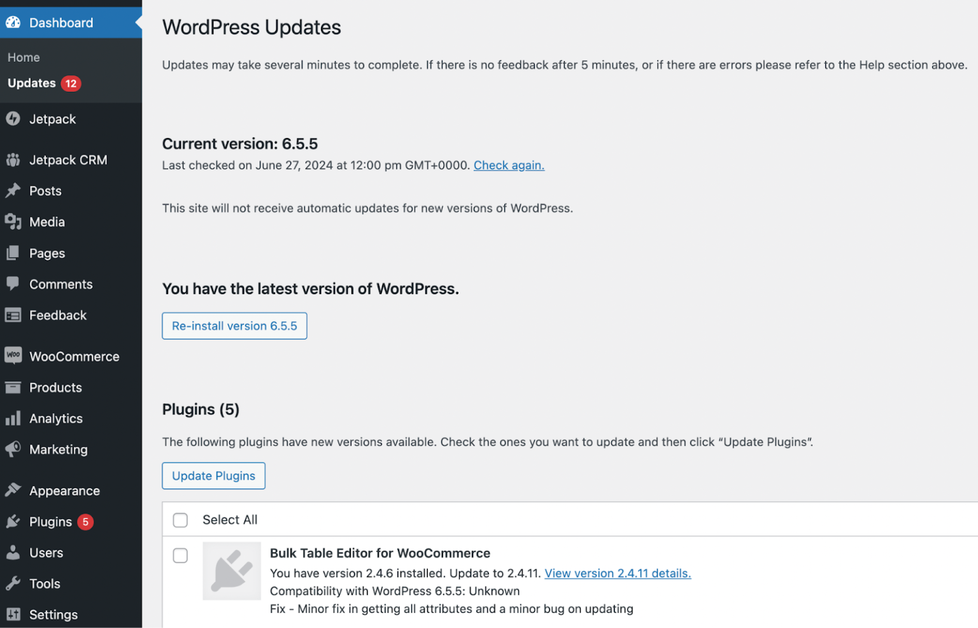Click the Marketing megaphone icon
Screen dimensions: 978x628
13,449
